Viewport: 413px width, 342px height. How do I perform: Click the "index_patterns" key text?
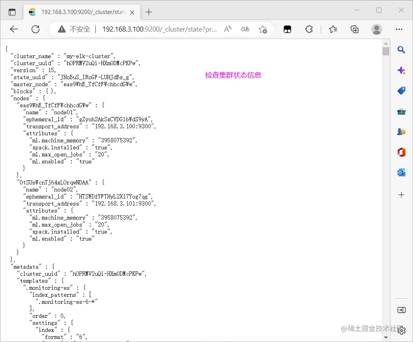54,295
